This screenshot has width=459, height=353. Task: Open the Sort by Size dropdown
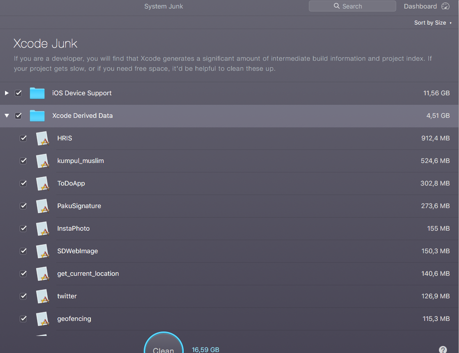click(433, 23)
